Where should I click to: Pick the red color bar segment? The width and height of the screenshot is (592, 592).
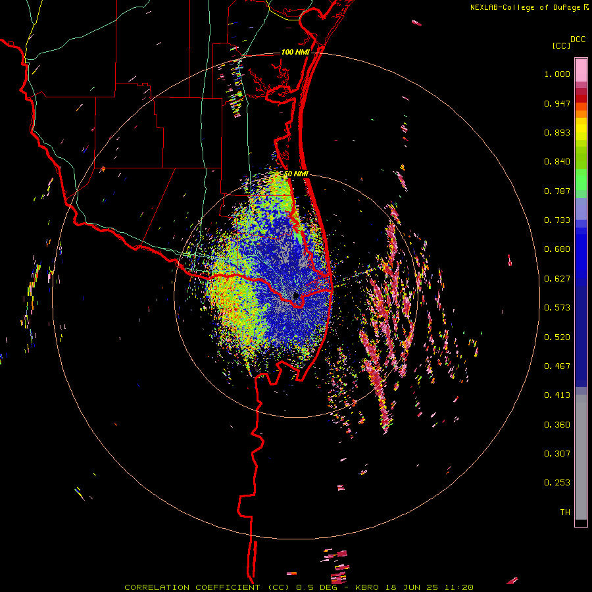point(581,99)
